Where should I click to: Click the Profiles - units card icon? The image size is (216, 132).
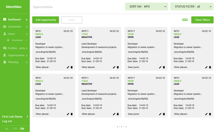click(5, 48)
